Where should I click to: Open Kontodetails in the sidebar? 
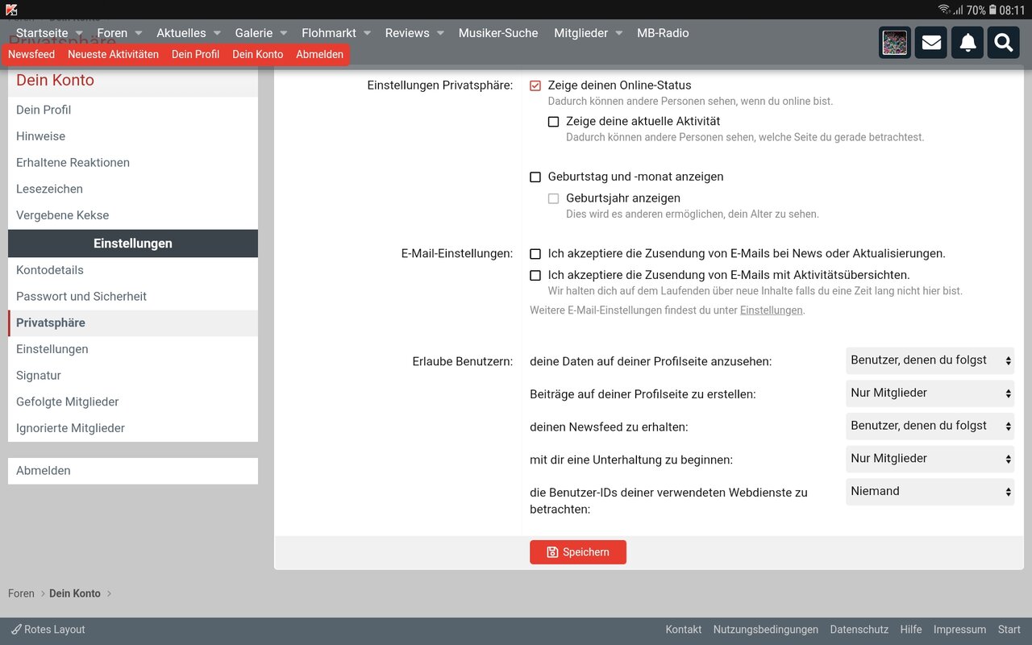point(133,270)
